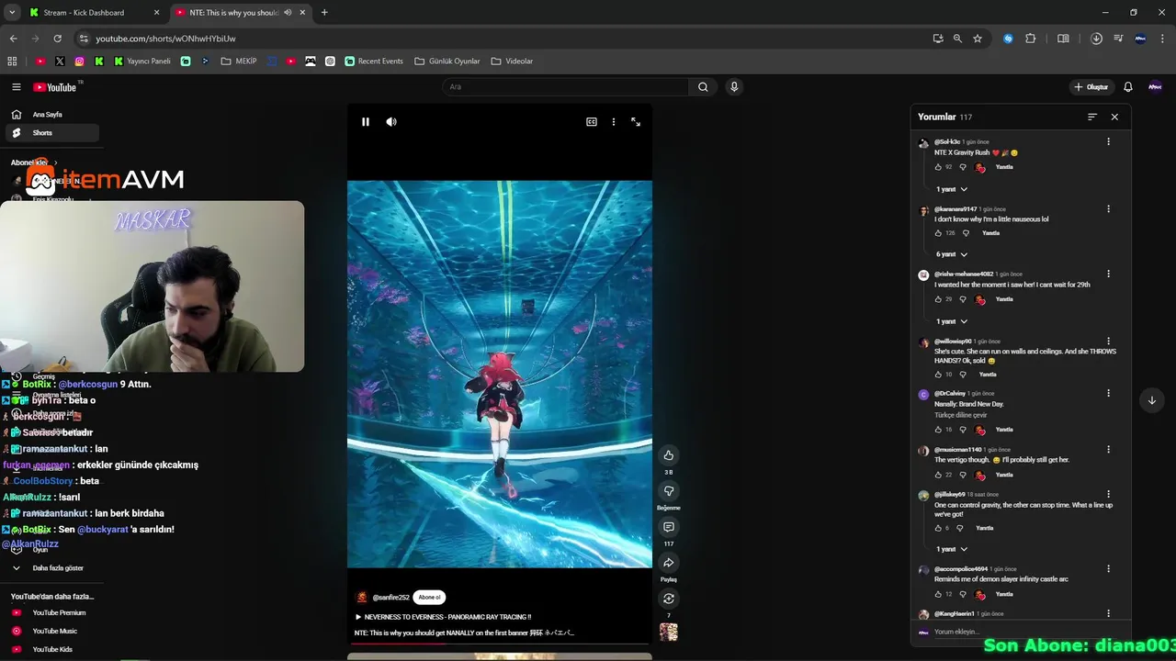Screen dimensions: 1176x661
Task: Dislike the Shorts video
Action: pos(669,491)
